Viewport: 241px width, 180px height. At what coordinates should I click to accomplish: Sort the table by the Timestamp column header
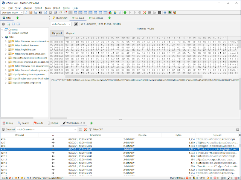point(95,135)
